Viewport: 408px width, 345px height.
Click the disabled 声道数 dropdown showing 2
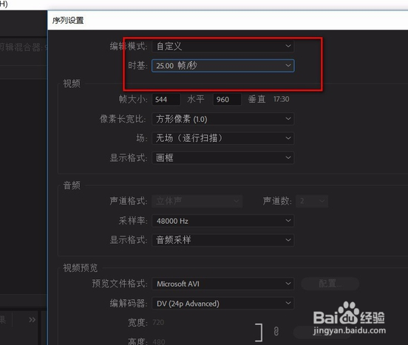[x=312, y=201]
